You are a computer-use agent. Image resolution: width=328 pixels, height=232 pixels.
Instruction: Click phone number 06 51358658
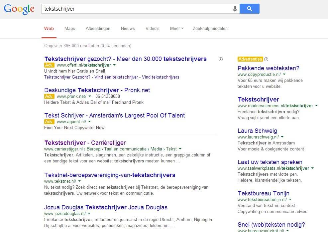coord(108,97)
